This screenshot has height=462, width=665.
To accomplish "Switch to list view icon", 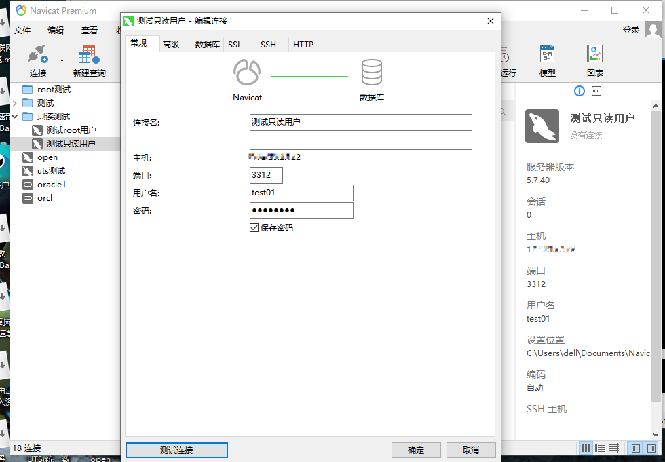I will point(600,448).
